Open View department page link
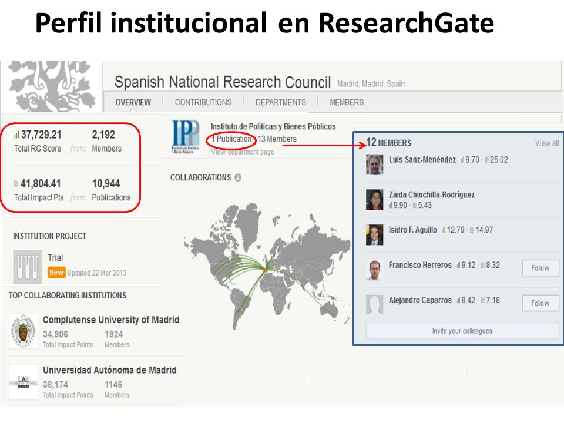The width and height of the screenshot is (564, 423). pos(243,152)
